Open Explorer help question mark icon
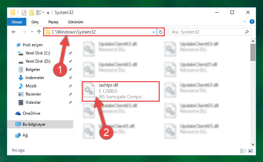 point(252,22)
